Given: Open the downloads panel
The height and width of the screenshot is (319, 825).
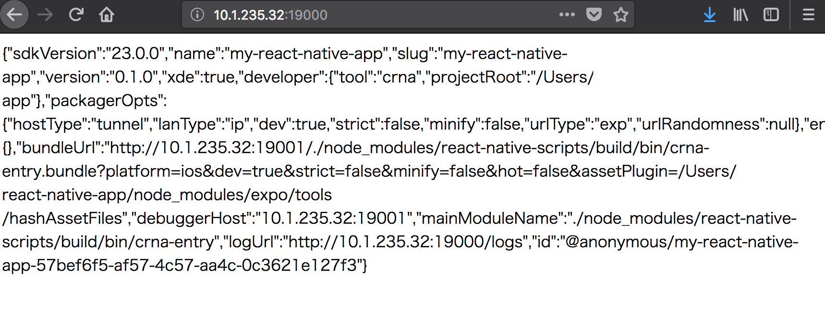Looking at the screenshot, I should click(710, 15).
